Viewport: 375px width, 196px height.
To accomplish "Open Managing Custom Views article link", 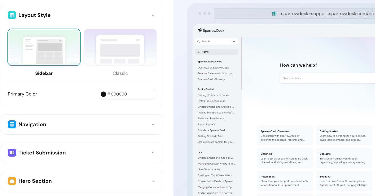I will click(x=216, y=164).
